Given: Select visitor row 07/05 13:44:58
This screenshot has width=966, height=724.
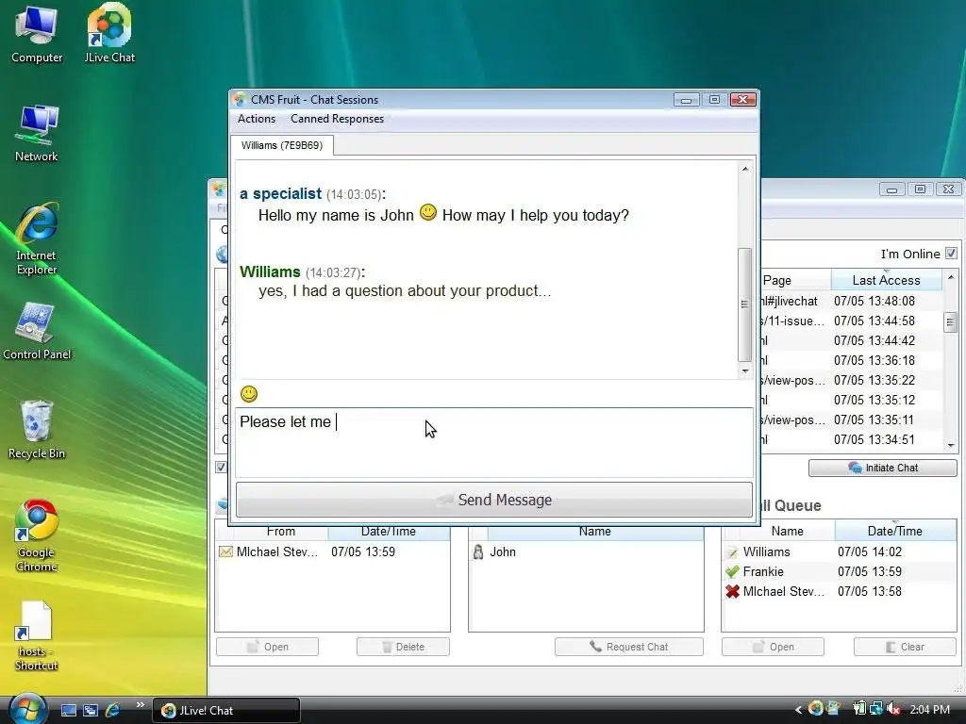Looking at the screenshot, I should 852,321.
